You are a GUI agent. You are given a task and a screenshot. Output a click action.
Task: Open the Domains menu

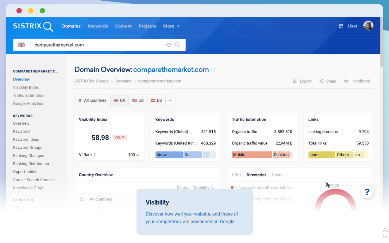point(71,26)
